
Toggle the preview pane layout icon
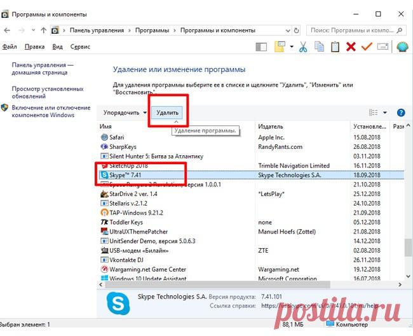[262, 46]
